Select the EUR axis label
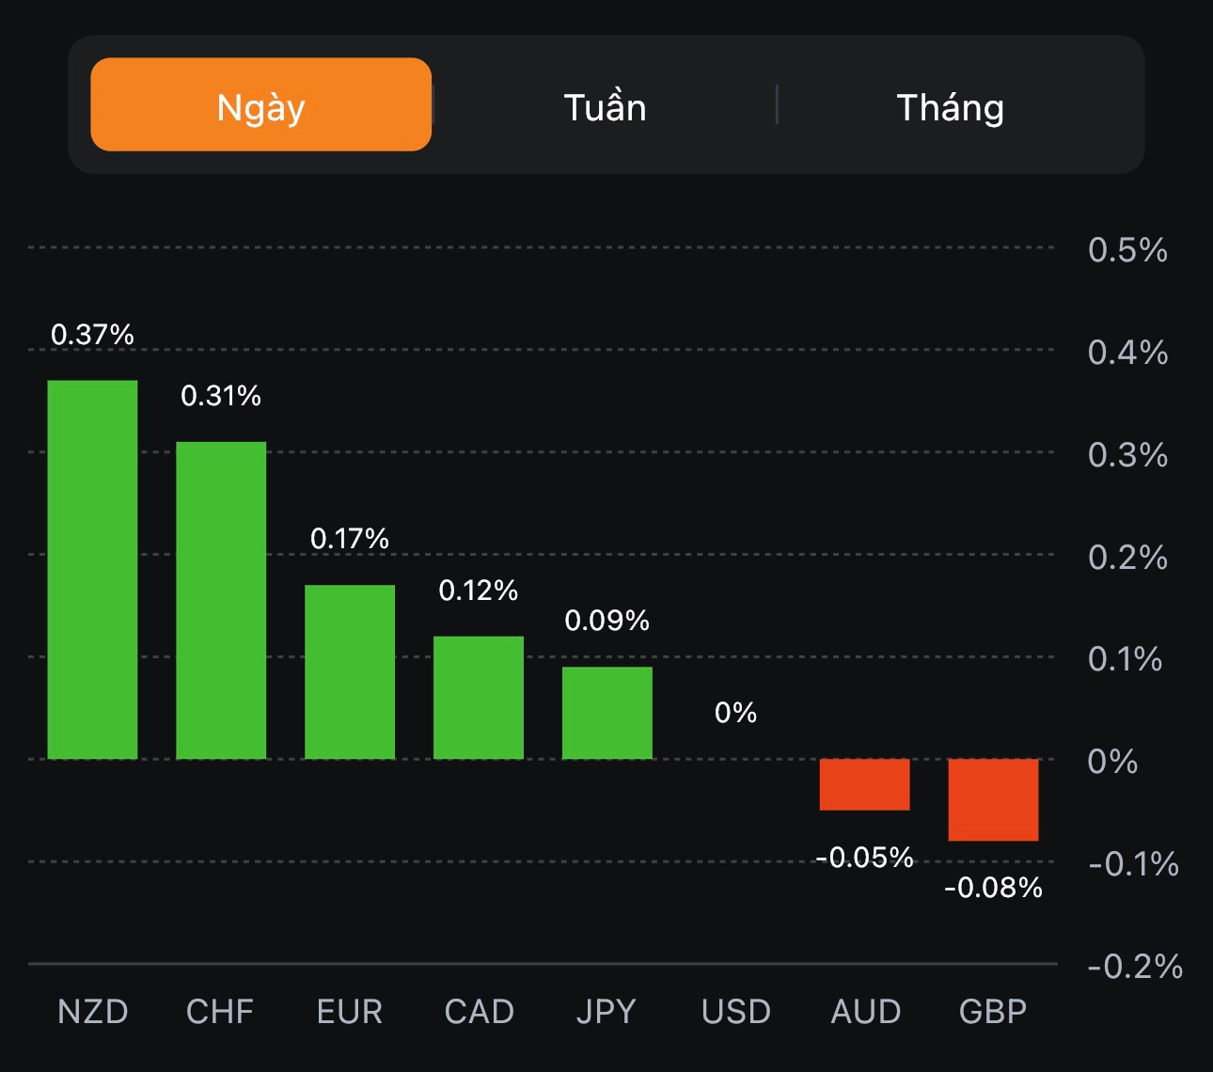Screen dimensions: 1213x1072 [350, 1012]
